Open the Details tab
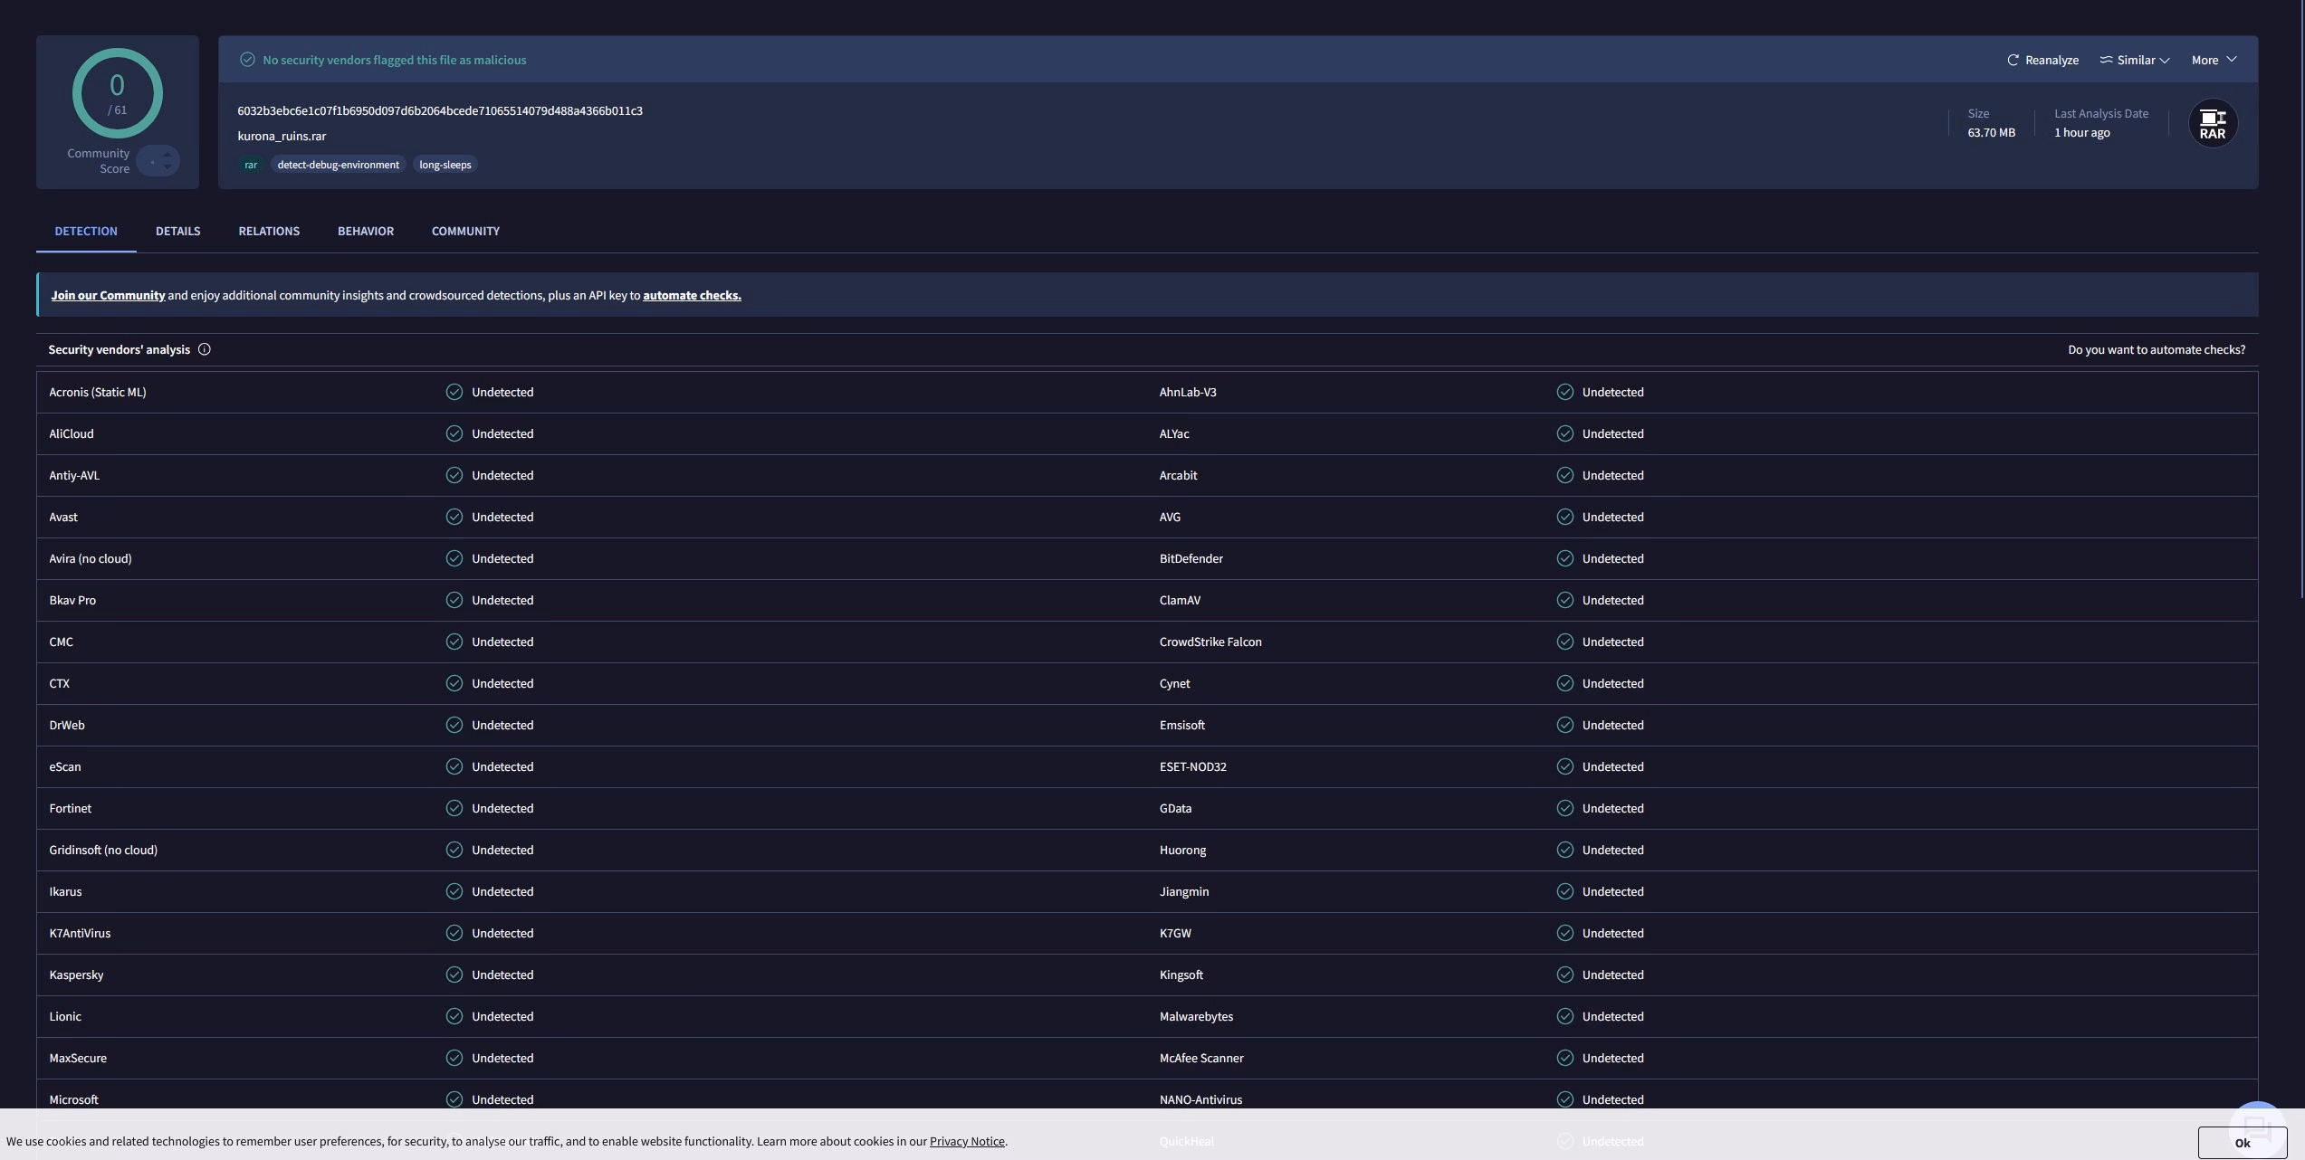The image size is (2305, 1160). (178, 231)
